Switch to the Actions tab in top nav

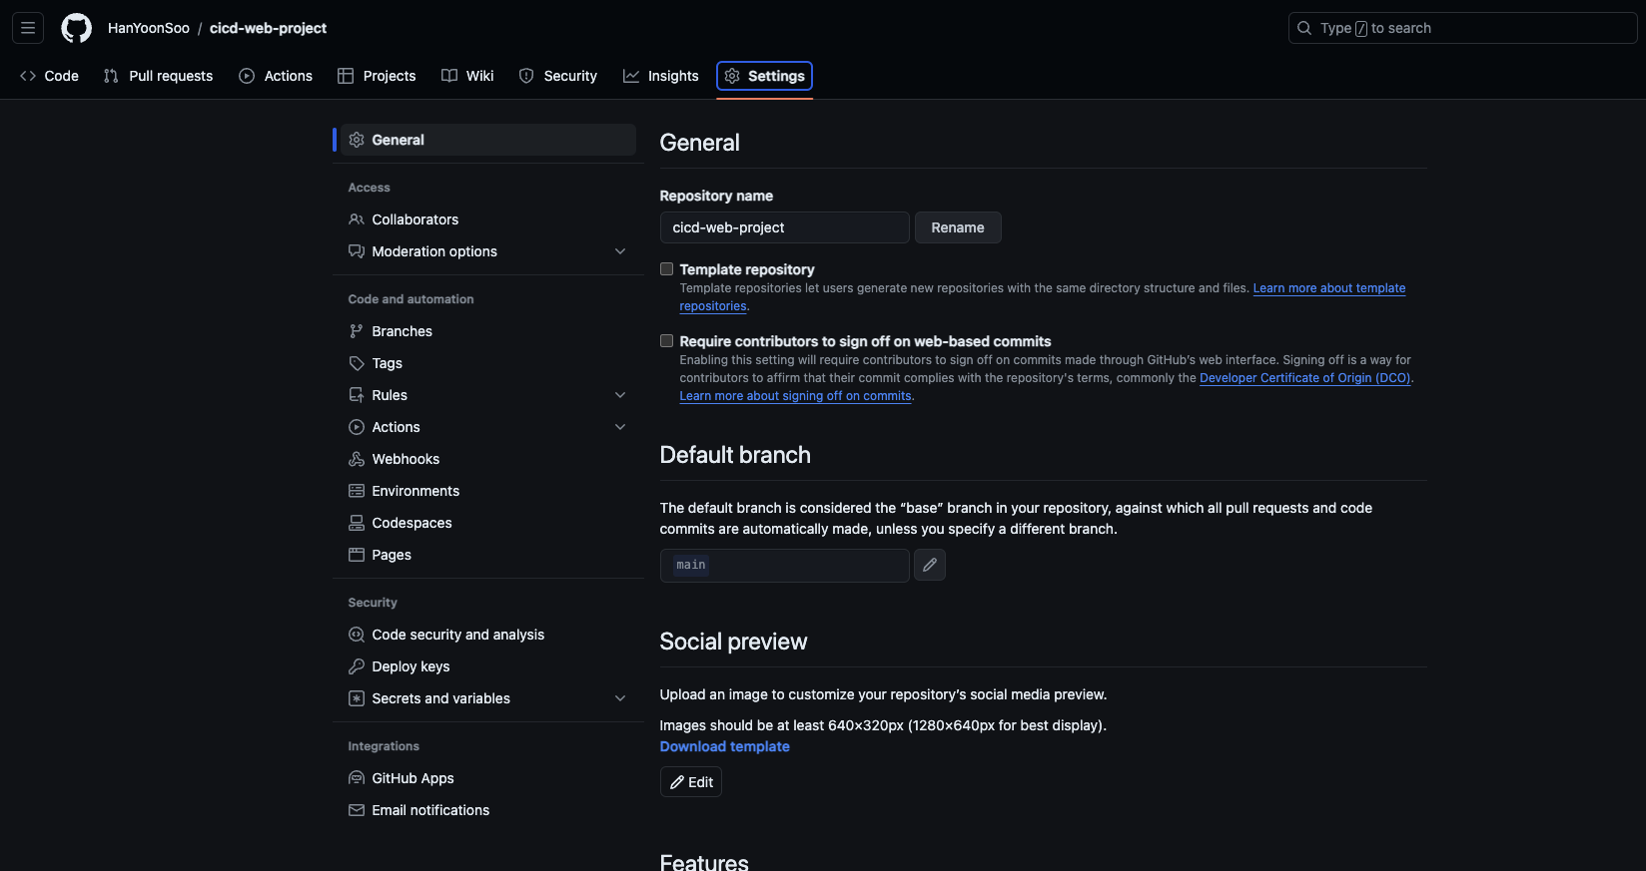(x=276, y=76)
